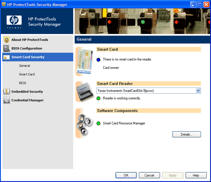Click the smart card reader device image
Viewport: 211px width, 182px height.
[85, 92]
